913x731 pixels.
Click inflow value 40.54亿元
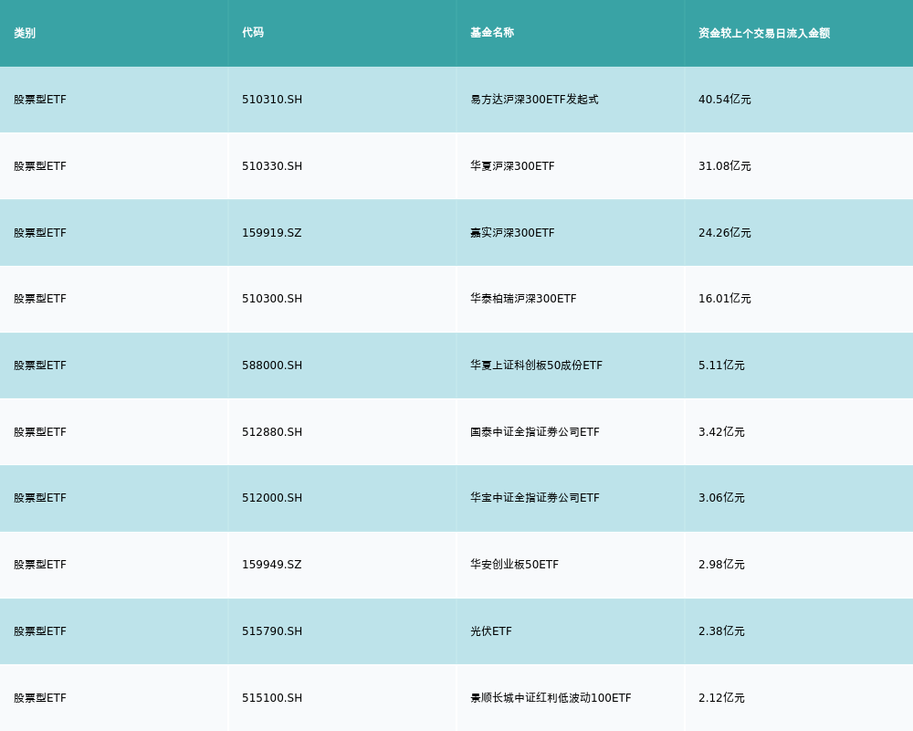tap(725, 100)
